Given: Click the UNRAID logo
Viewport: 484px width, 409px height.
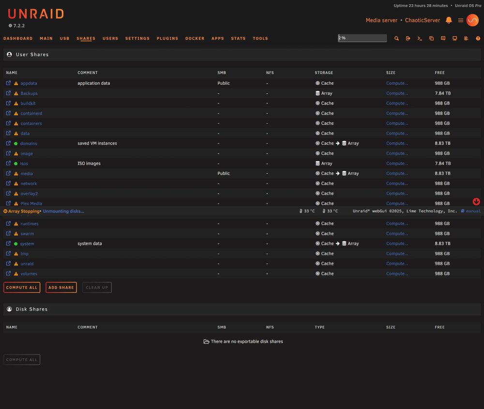Looking at the screenshot, I should coord(36,14).
